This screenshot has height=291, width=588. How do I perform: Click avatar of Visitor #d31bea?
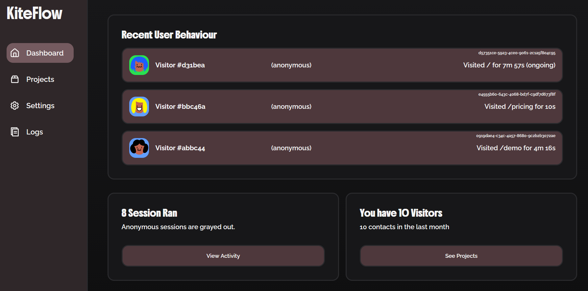pyautogui.click(x=139, y=65)
